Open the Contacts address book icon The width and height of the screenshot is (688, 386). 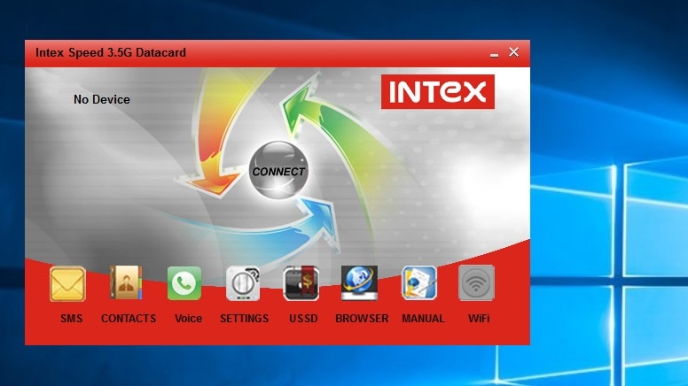126,283
